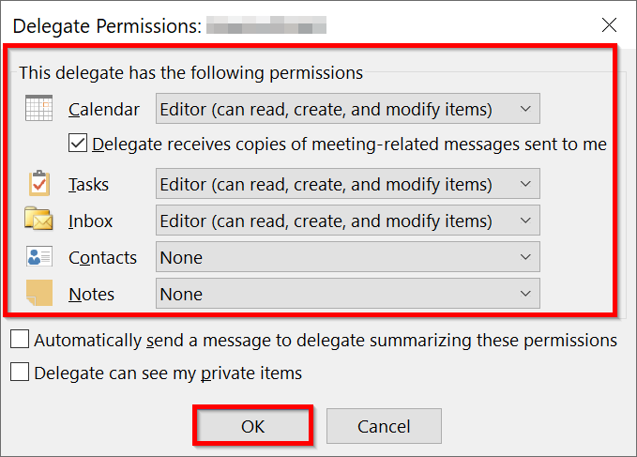Uncheck delegate receives meeting-related messages copies
Viewport: 637px width, 457px height.
point(79,145)
